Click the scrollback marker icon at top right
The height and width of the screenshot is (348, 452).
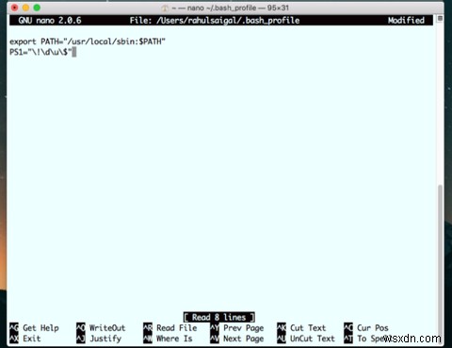440,19
